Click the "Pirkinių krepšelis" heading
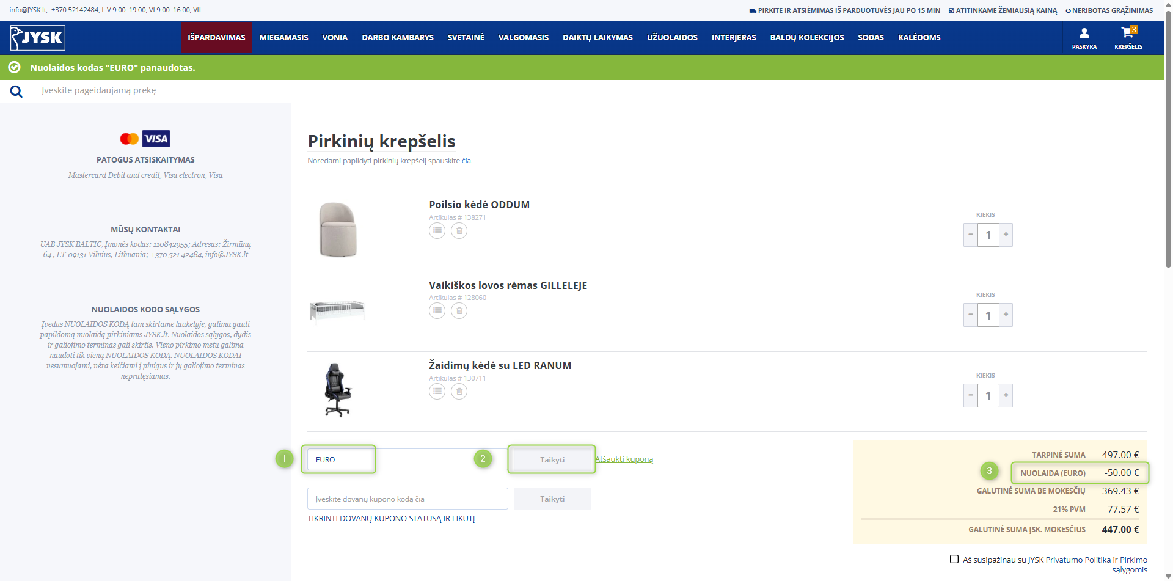Image resolution: width=1173 pixels, height=581 pixels. [381, 141]
